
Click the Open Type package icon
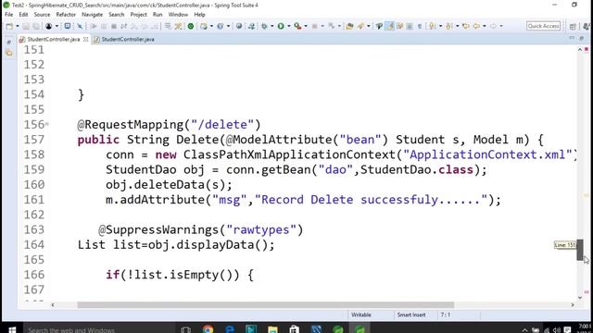(x=350, y=26)
